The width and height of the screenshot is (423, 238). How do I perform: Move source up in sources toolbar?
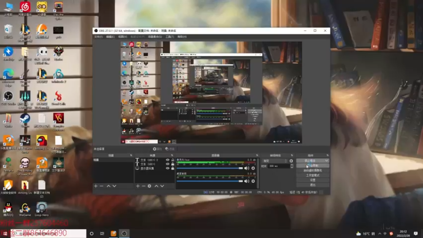[x=156, y=186]
